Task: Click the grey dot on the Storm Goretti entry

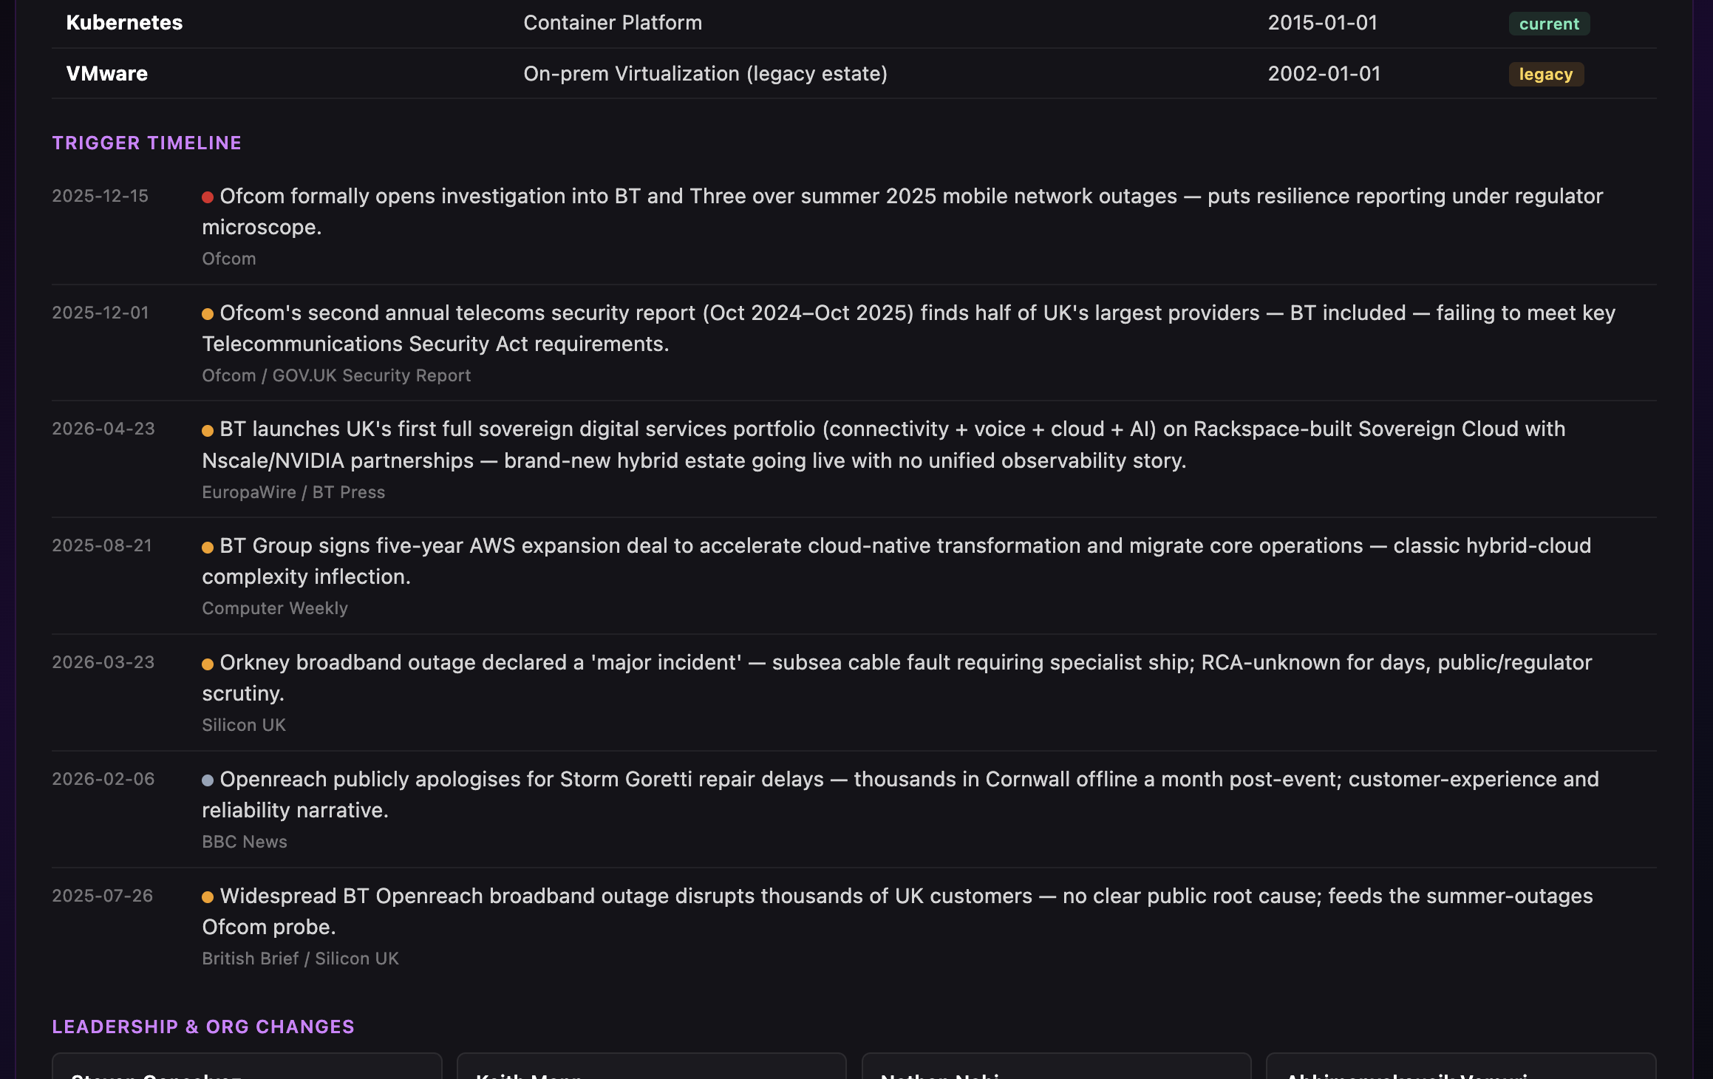Action: 208,780
